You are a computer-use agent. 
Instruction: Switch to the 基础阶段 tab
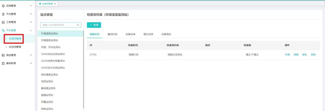point(112,34)
